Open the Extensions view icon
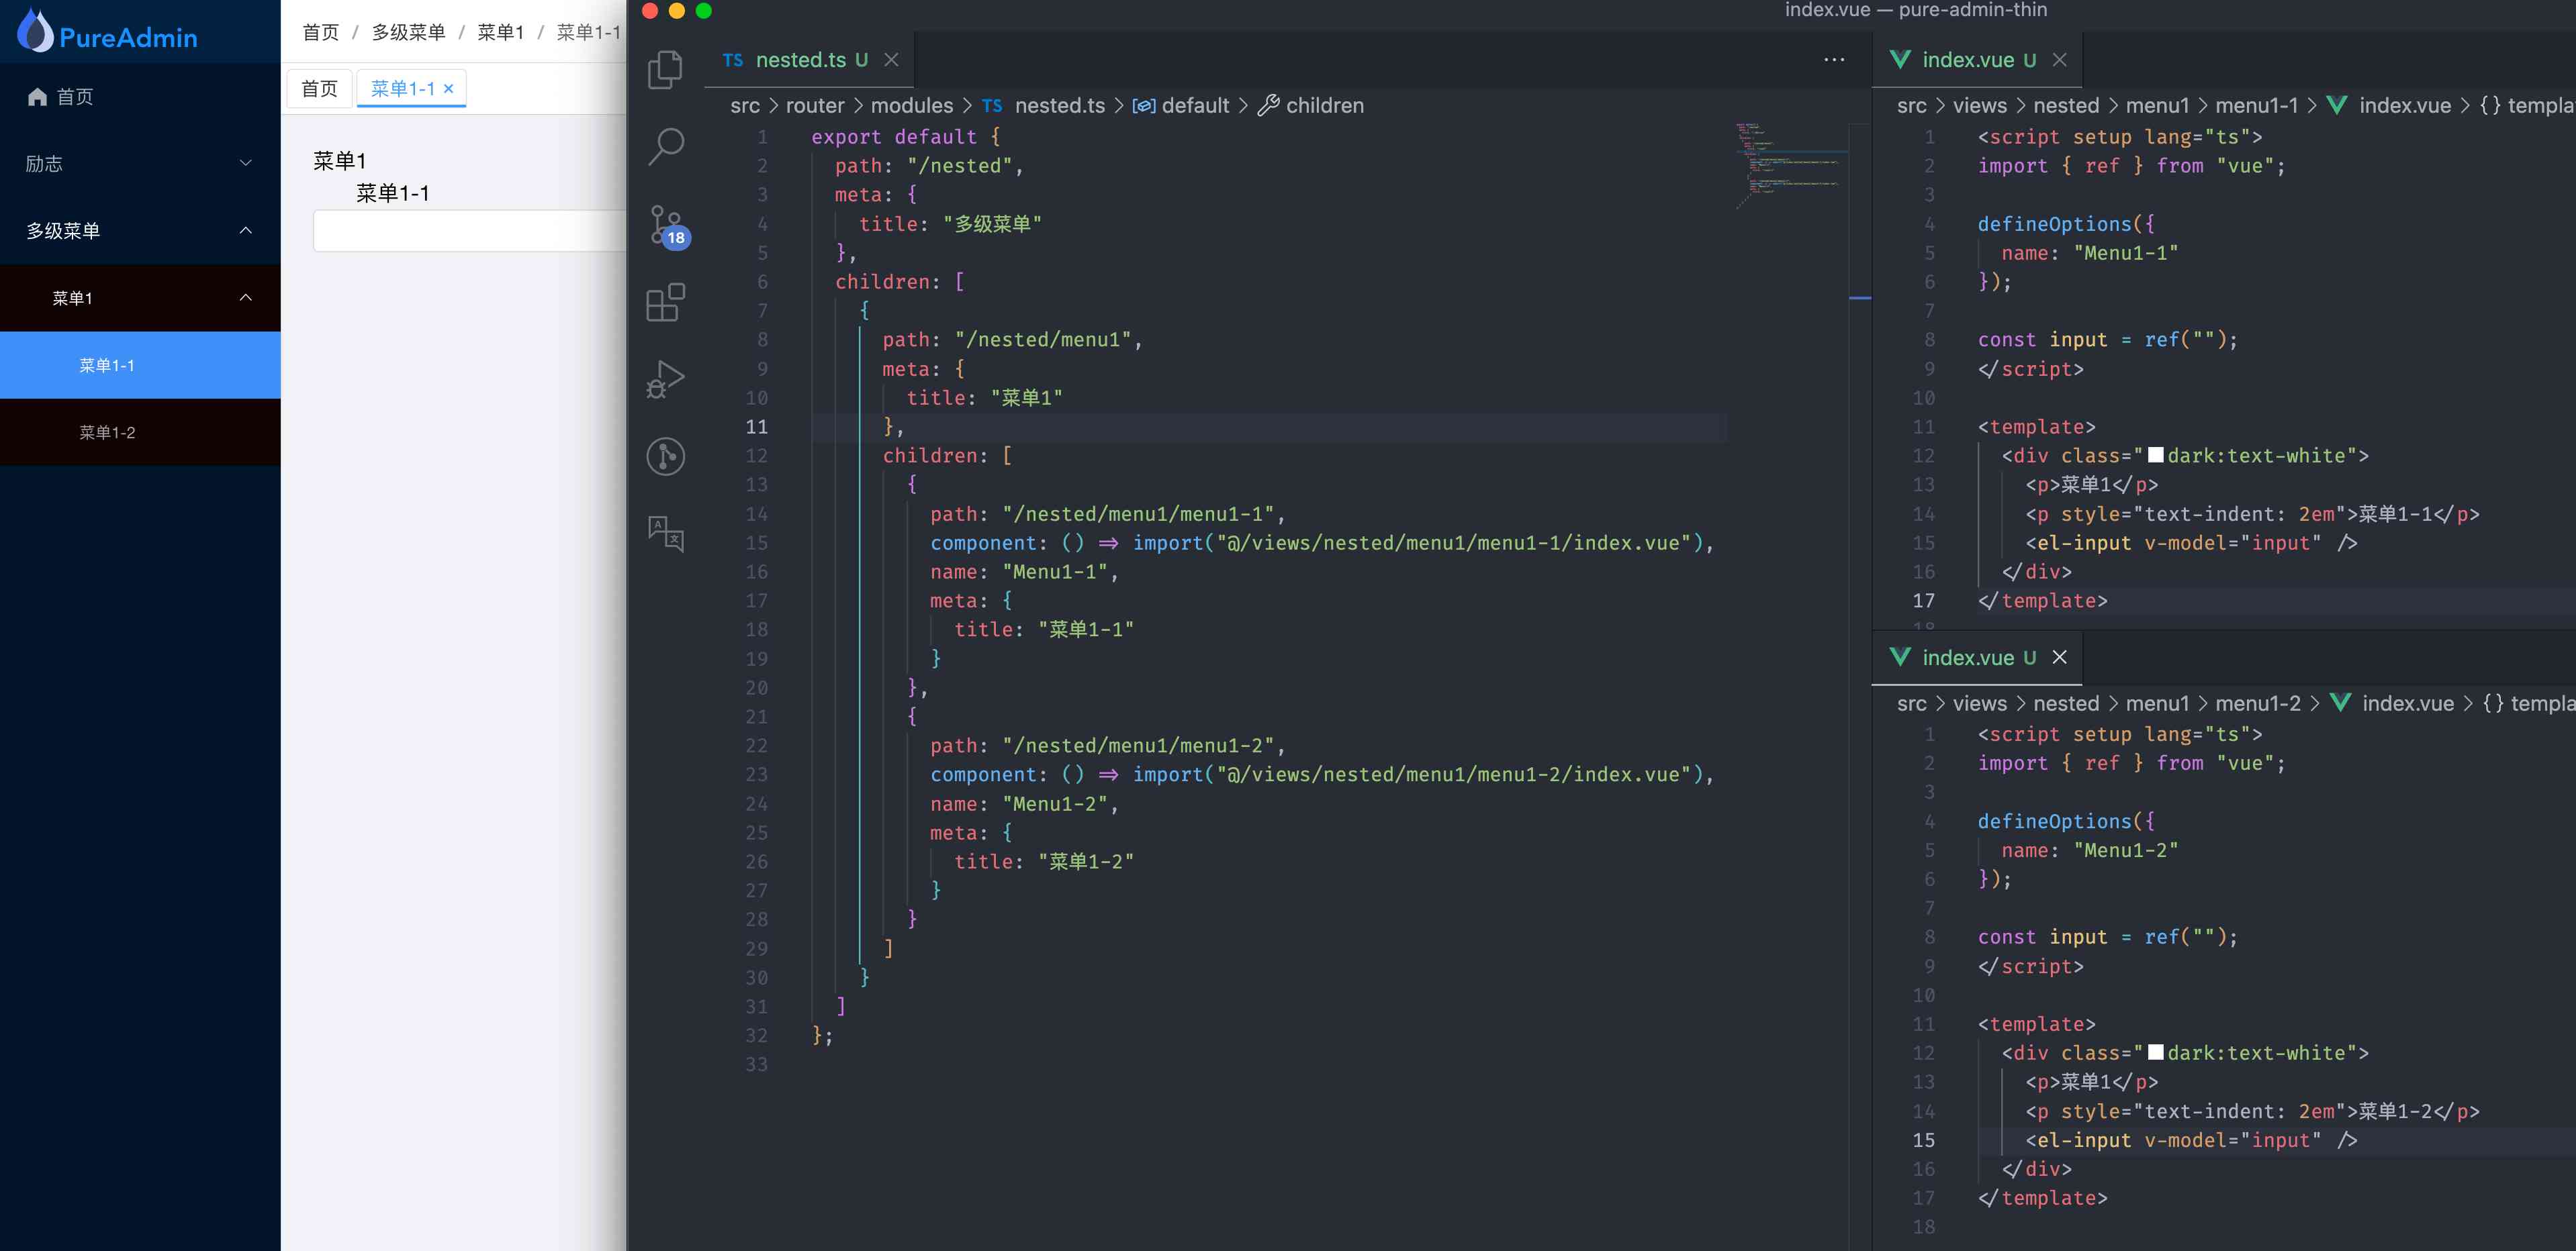Viewport: 2576px width, 1251px height. (665, 302)
